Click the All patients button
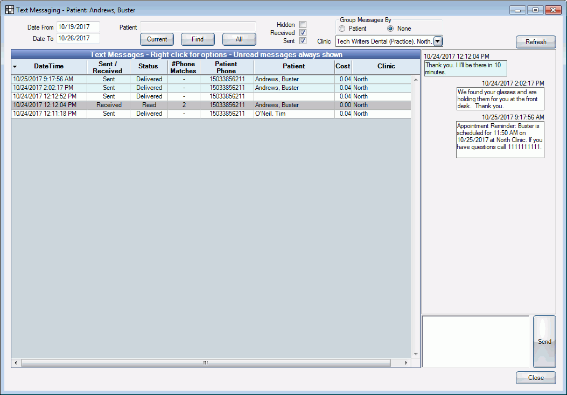Image resolution: width=567 pixels, height=395 pixels. (239, 39)
